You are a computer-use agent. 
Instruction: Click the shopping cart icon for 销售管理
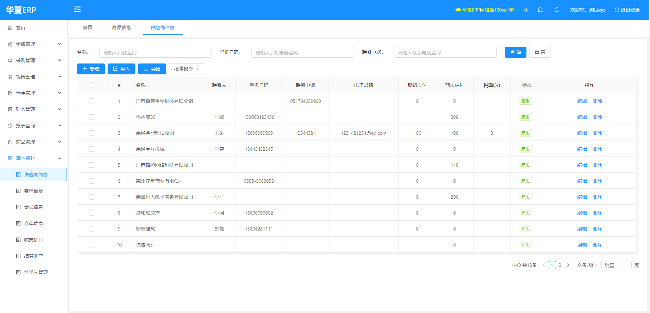pyautogui.click(x=10, y=77)
